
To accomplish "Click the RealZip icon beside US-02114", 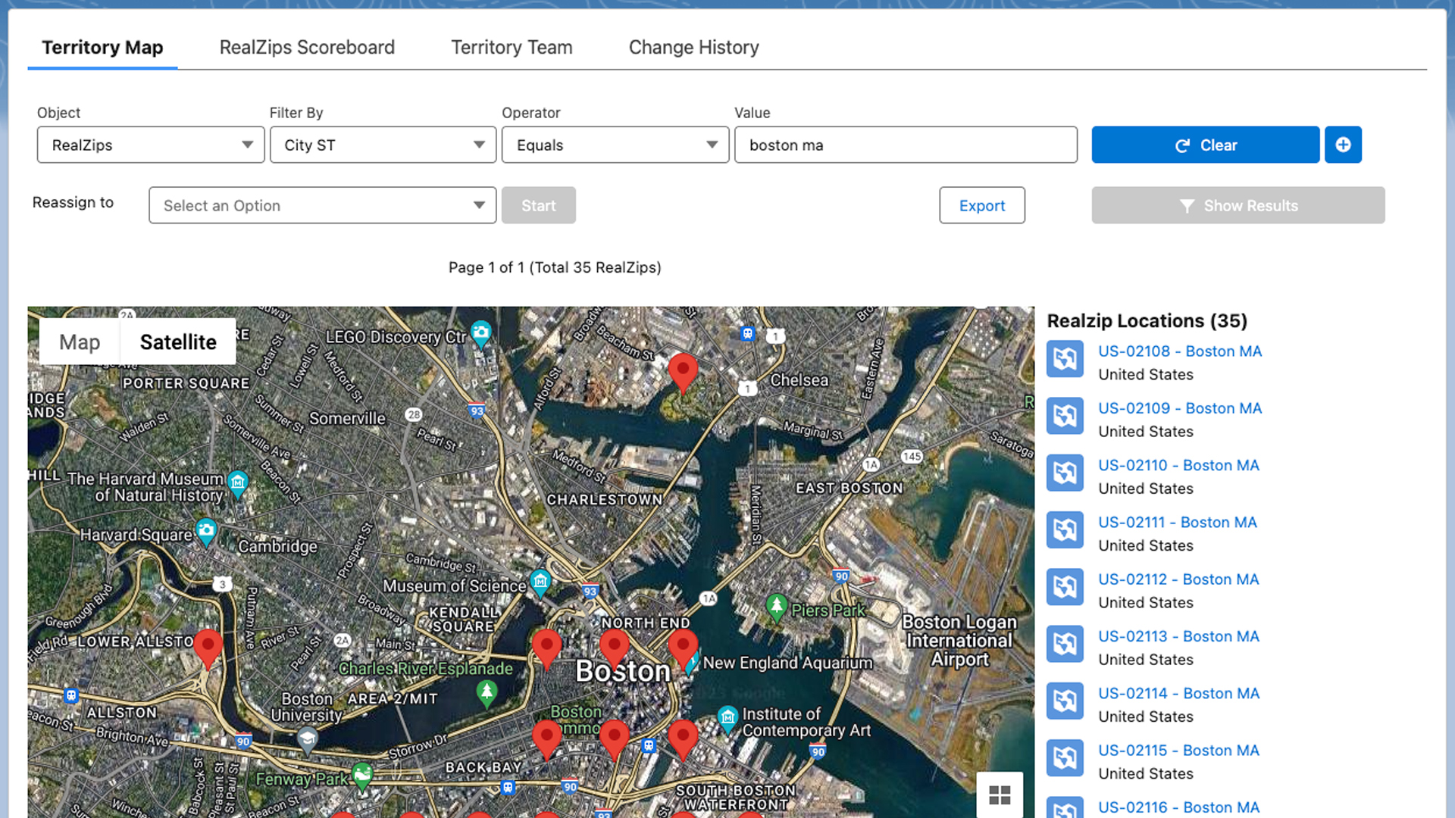I will tap(1065, 701).
